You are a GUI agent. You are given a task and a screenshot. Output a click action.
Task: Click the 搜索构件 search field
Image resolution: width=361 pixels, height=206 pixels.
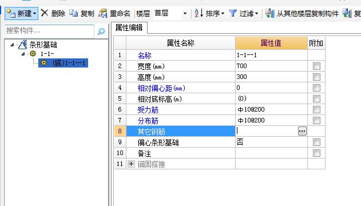[x=49, y=31]
